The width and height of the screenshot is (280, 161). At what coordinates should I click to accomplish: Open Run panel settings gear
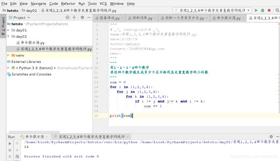coord(271,136)
